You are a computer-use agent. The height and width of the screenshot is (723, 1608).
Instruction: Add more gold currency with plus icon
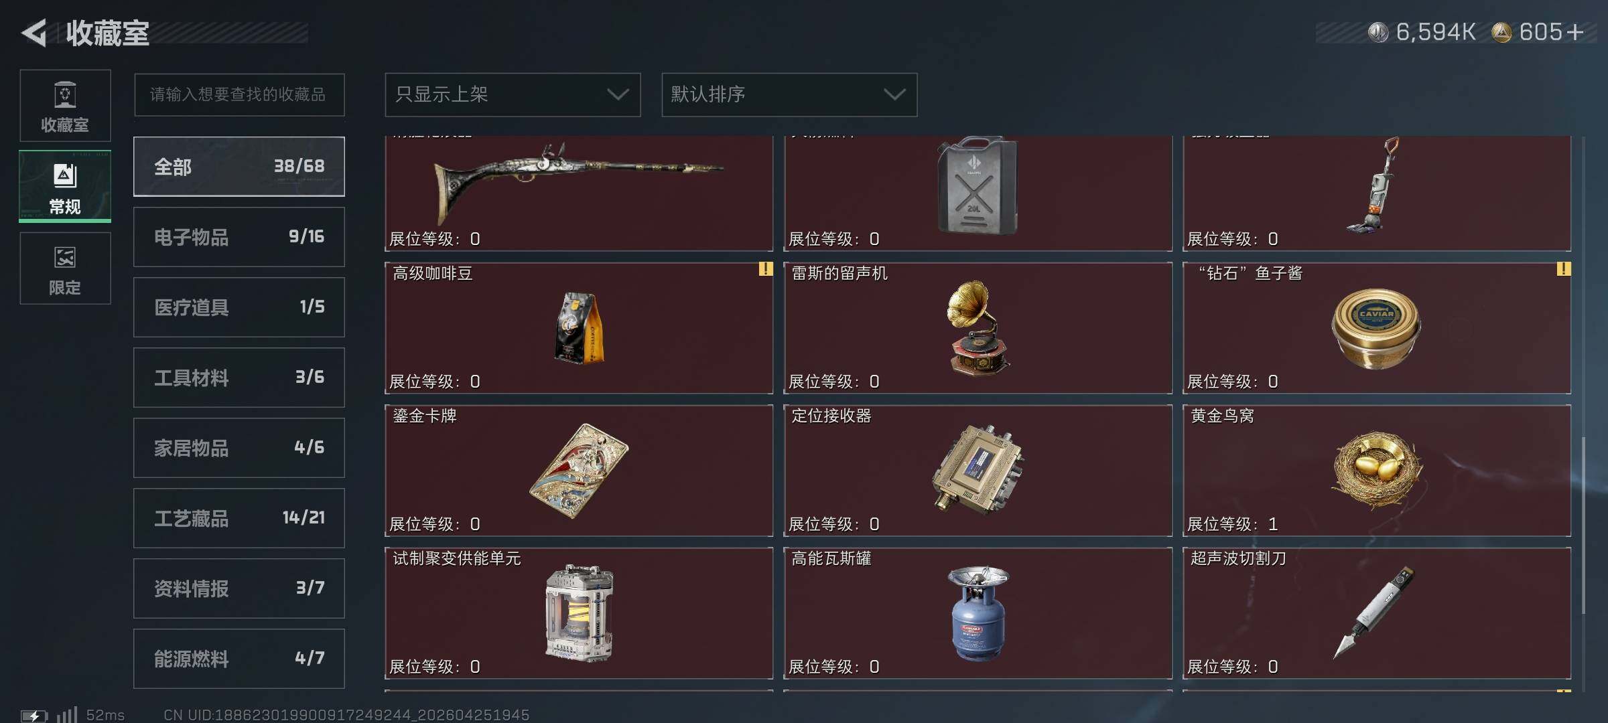(x=1575, y=31)
